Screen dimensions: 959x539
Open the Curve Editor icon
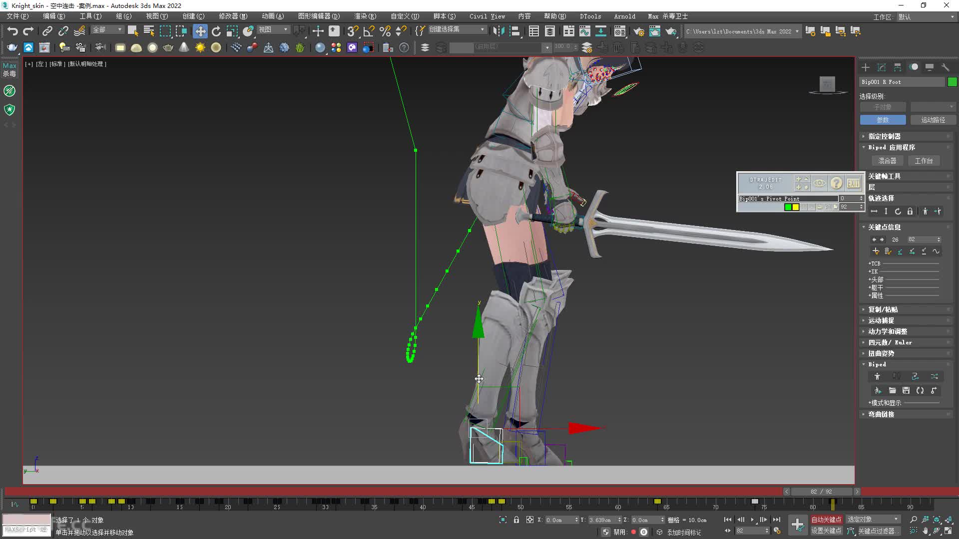(x=584, y=31)
